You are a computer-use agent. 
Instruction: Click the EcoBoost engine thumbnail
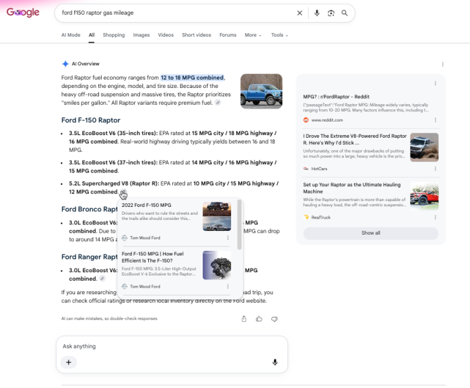click(x=217, y=265)
